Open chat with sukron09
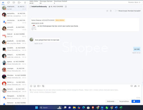The image size is (143, 110). coord(14,28)
